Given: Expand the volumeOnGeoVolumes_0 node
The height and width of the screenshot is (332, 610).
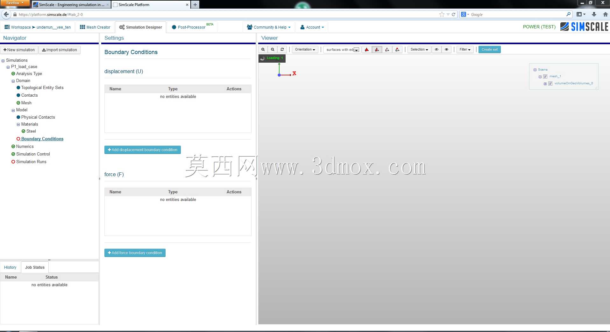Looking at the screenshot, I should [x=545, y=84].
